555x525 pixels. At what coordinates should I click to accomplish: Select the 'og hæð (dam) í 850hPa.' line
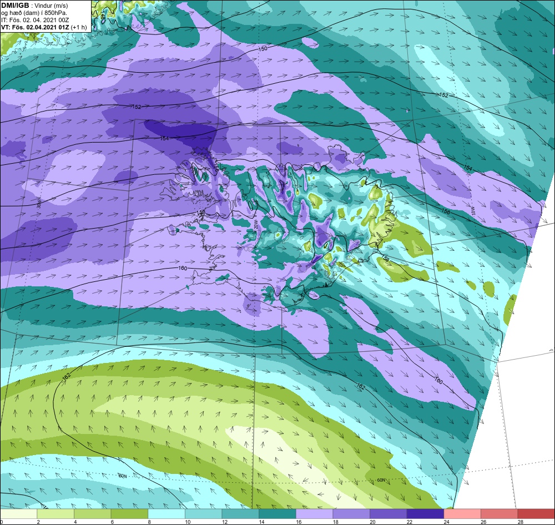tap(34, 13)
